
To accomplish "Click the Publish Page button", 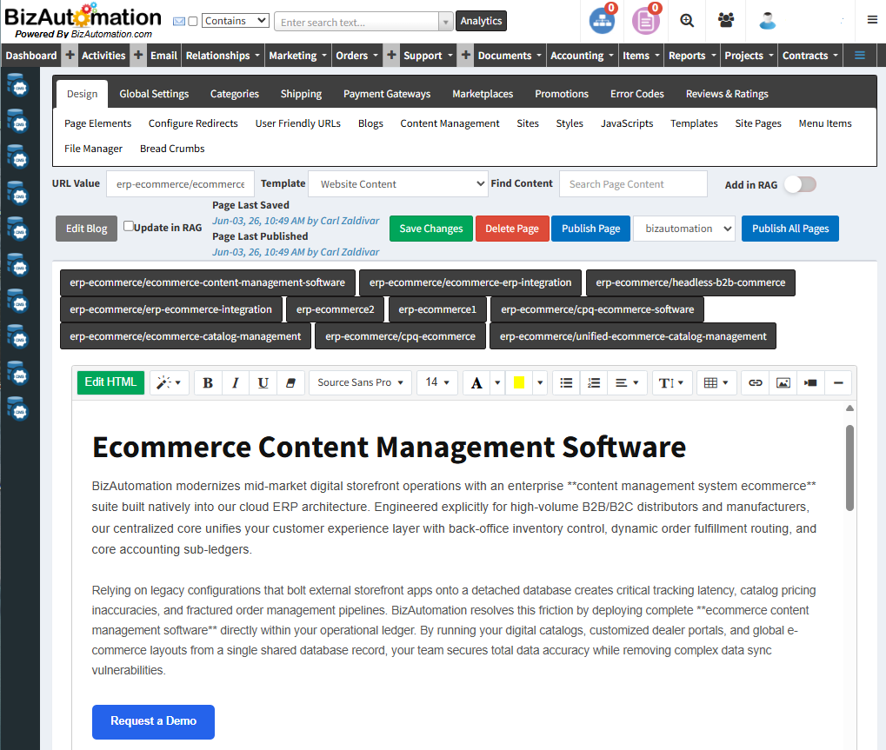I will tap(590, 229).
